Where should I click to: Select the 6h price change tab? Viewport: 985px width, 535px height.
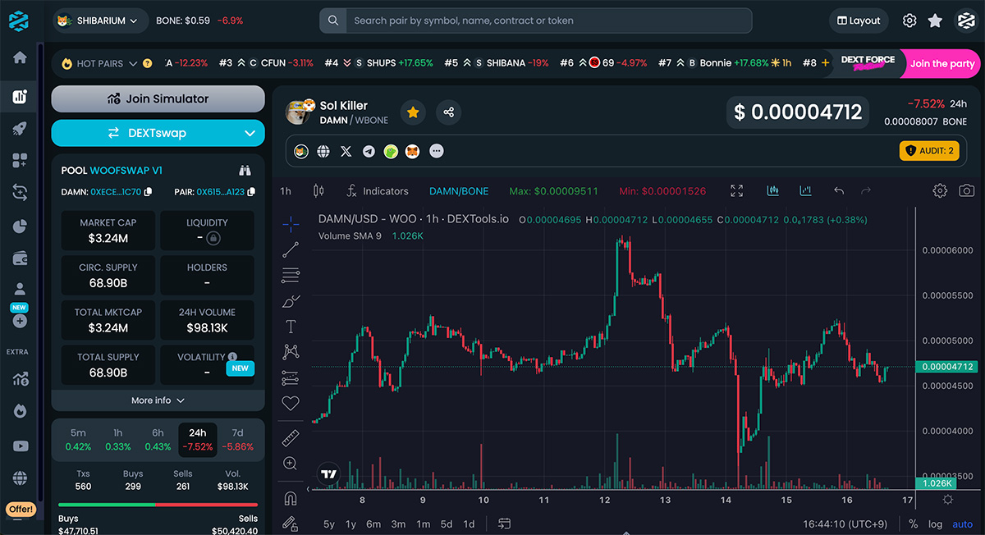click(158, 440)
